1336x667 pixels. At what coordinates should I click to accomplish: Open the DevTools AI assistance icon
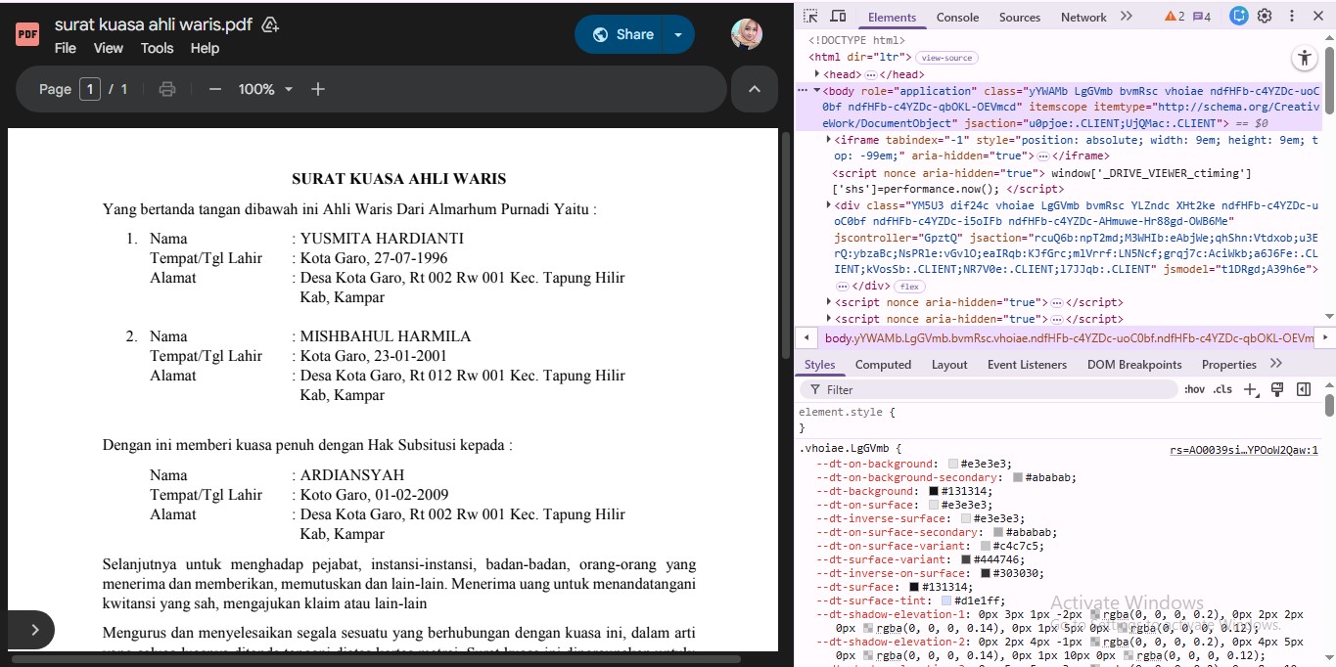tap(1239, 16)
